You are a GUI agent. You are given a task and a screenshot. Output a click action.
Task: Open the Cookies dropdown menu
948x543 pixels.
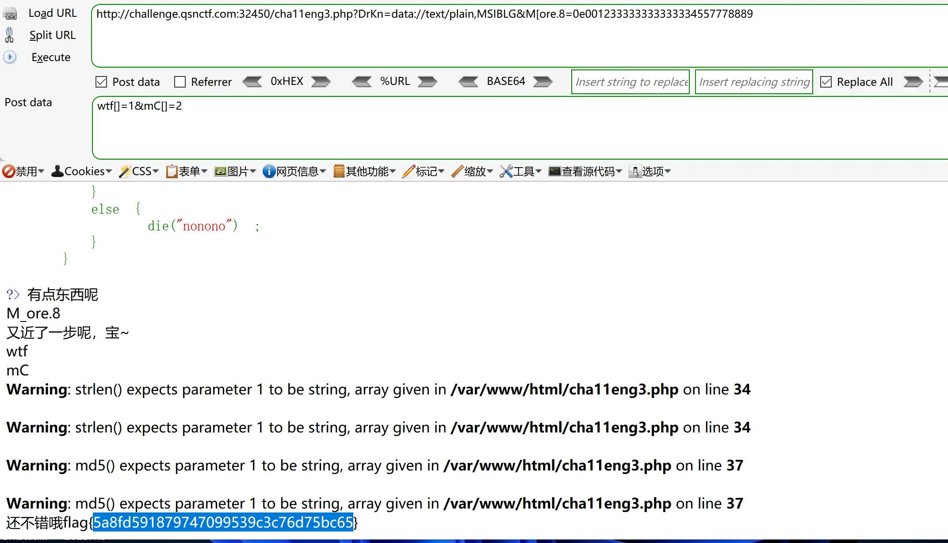tap(82, 171)
